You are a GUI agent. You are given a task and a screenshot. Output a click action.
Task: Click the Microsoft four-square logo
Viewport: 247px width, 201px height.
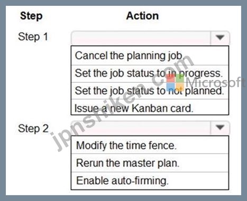pos(175,82)
